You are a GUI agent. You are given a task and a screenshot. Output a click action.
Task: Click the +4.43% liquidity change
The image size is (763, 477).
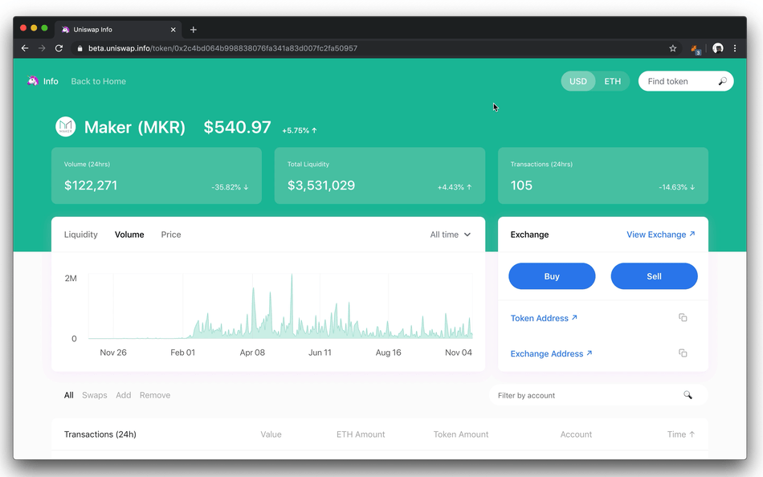(x=455, y=187)
